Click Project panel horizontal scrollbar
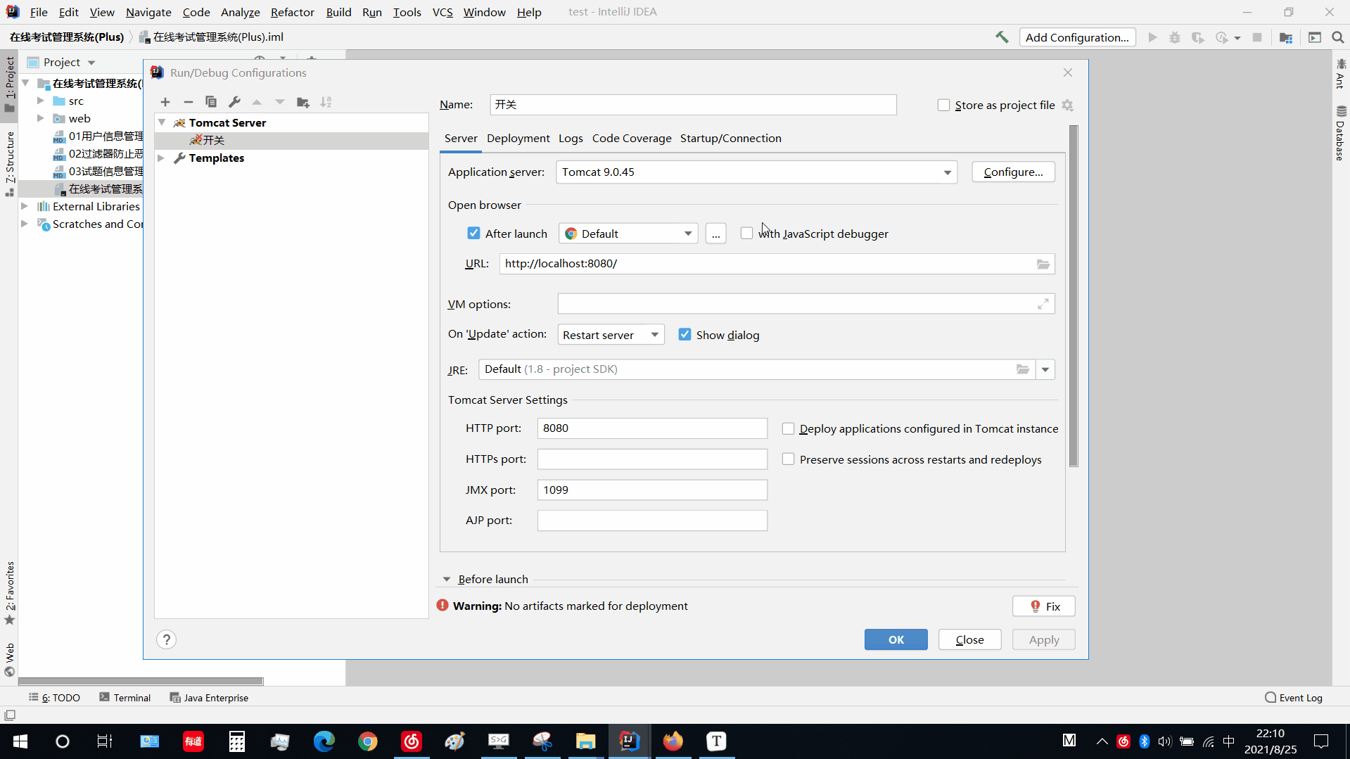 141,681
